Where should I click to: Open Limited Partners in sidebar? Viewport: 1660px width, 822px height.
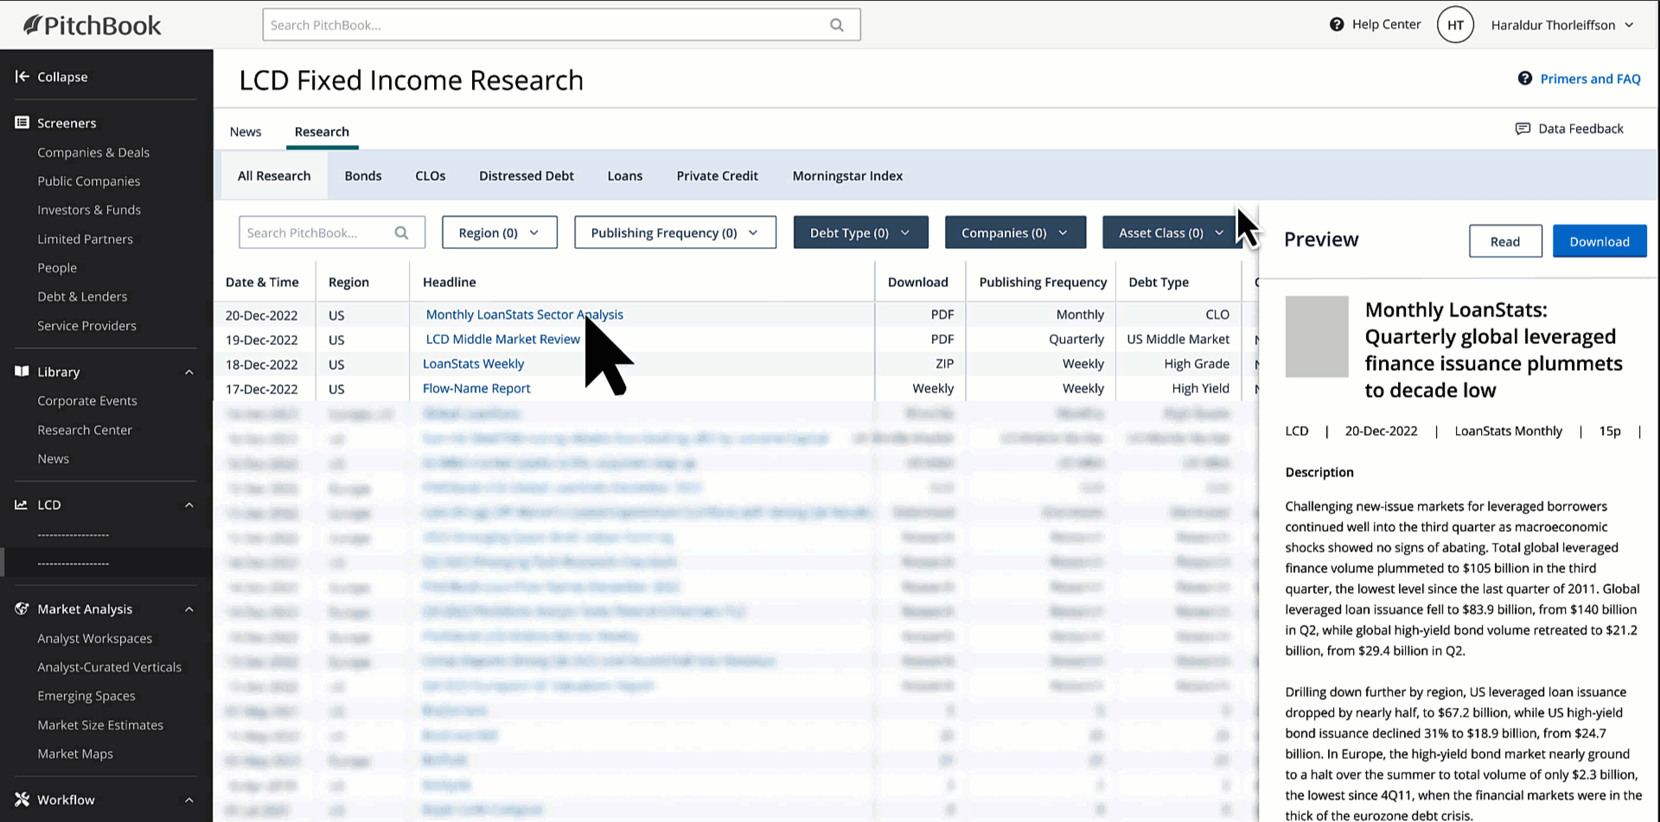pos(85,239)
